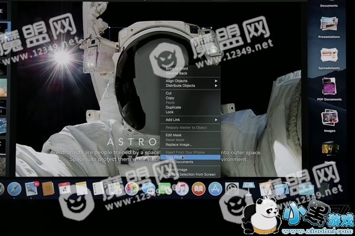Open the green FaceTime app in Dock
Viewport: 355px width, 236px height.
point(165,189)
